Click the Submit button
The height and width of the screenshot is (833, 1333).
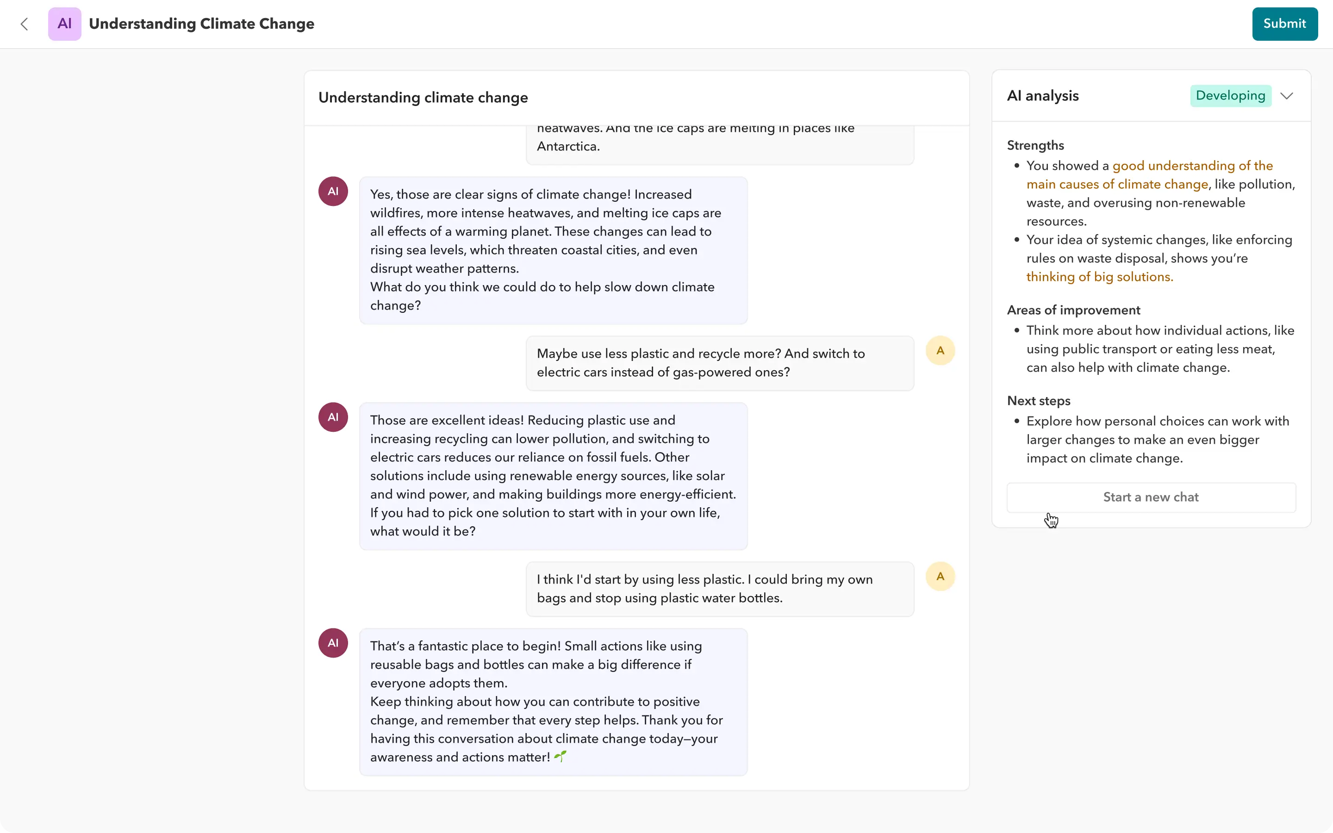(1284, 24)
